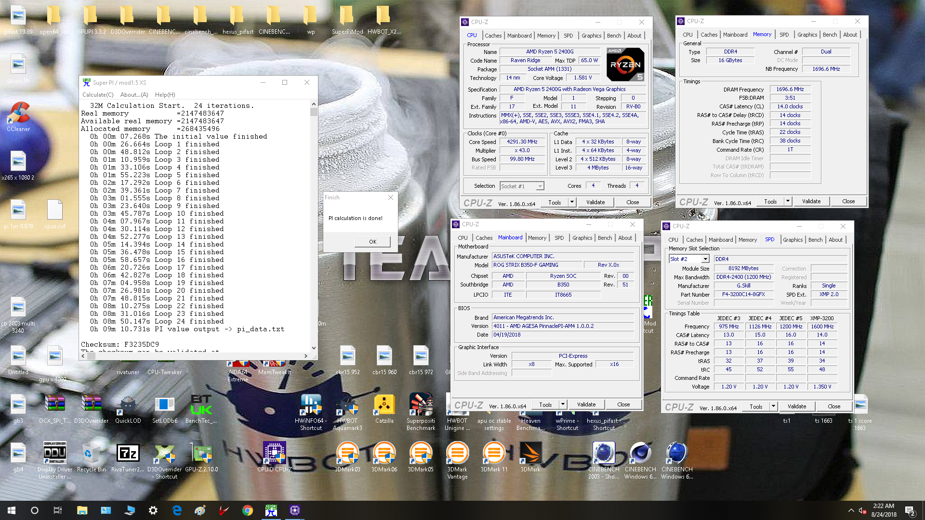Open the Calculate(C) menu in Super PI
925x520 pixels.
point(98,95)
